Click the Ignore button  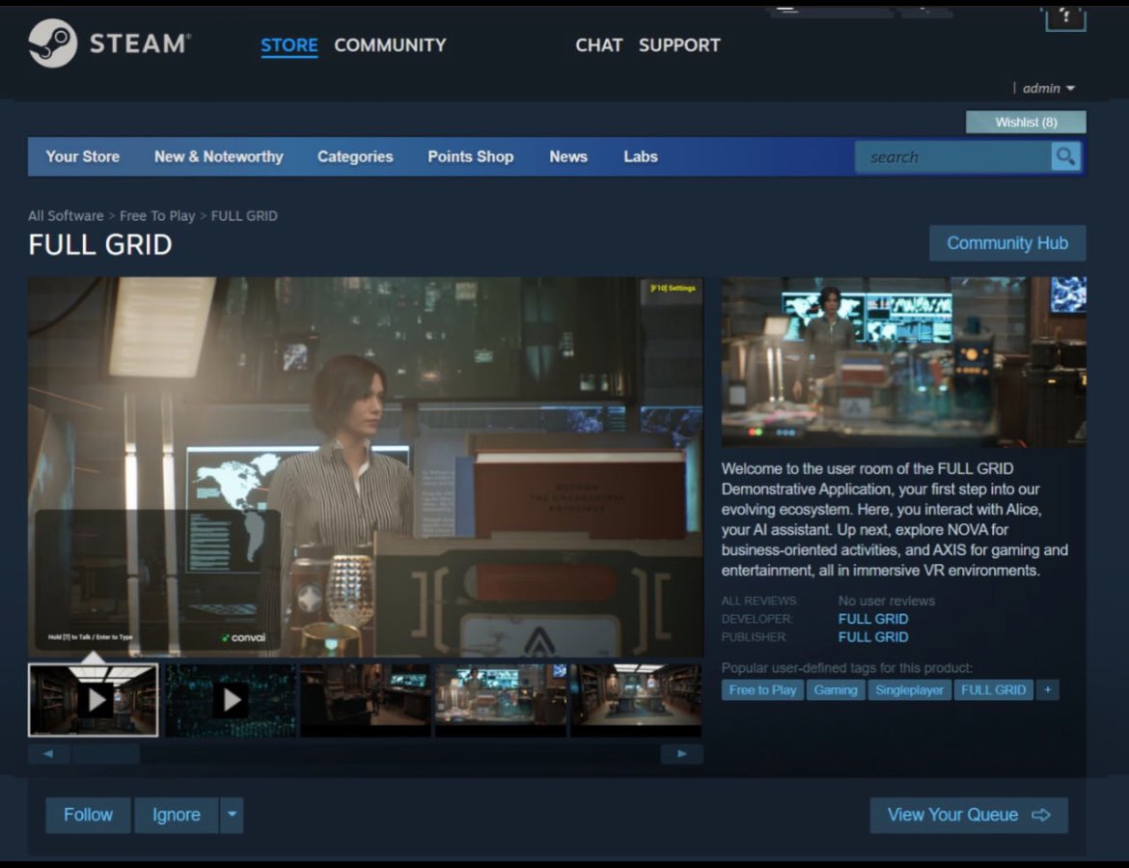click(x=177, y=815)
